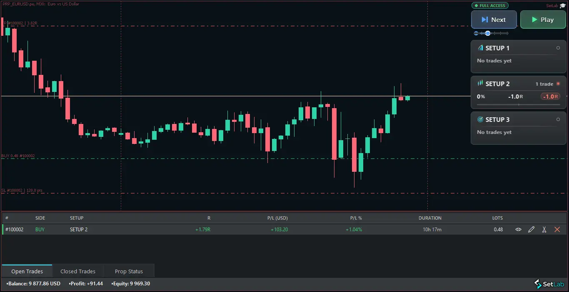Click the Equity 9 969.30 status

pyautogui.click(x=130, y=284)
